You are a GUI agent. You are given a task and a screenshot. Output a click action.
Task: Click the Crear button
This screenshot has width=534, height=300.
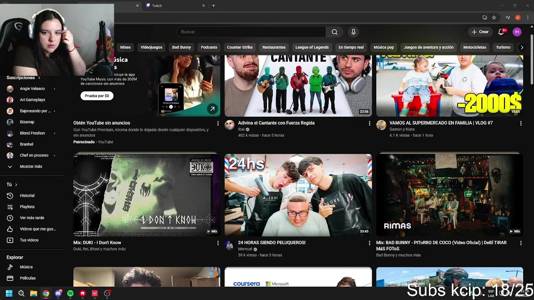[480, 32]
